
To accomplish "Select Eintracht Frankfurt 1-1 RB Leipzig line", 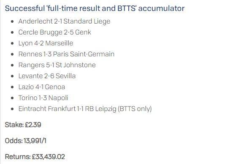I will (85, 109).
